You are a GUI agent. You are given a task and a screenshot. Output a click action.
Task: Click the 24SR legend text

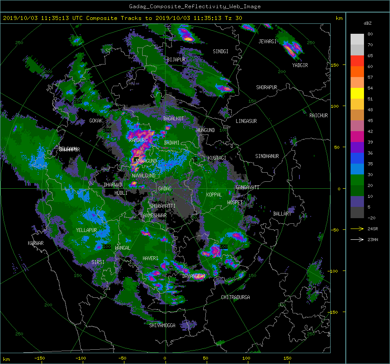click(x=373, y=229)
